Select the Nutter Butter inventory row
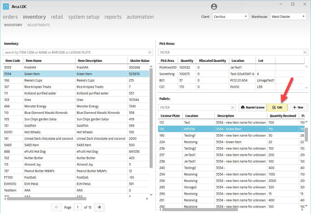This screenshot has width=311, height=214. point(76,158)
